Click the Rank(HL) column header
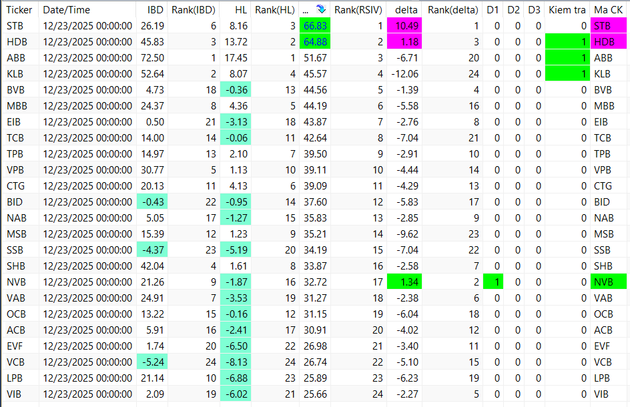This screenshot has height=407, width=630. 275,9
